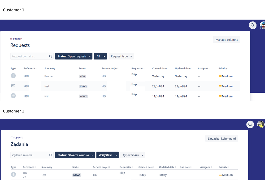The height and width of the screenshot is (180, 265).
Task: Sort by Priority column in Customer 1 table
Action: (x=223, y=68)
